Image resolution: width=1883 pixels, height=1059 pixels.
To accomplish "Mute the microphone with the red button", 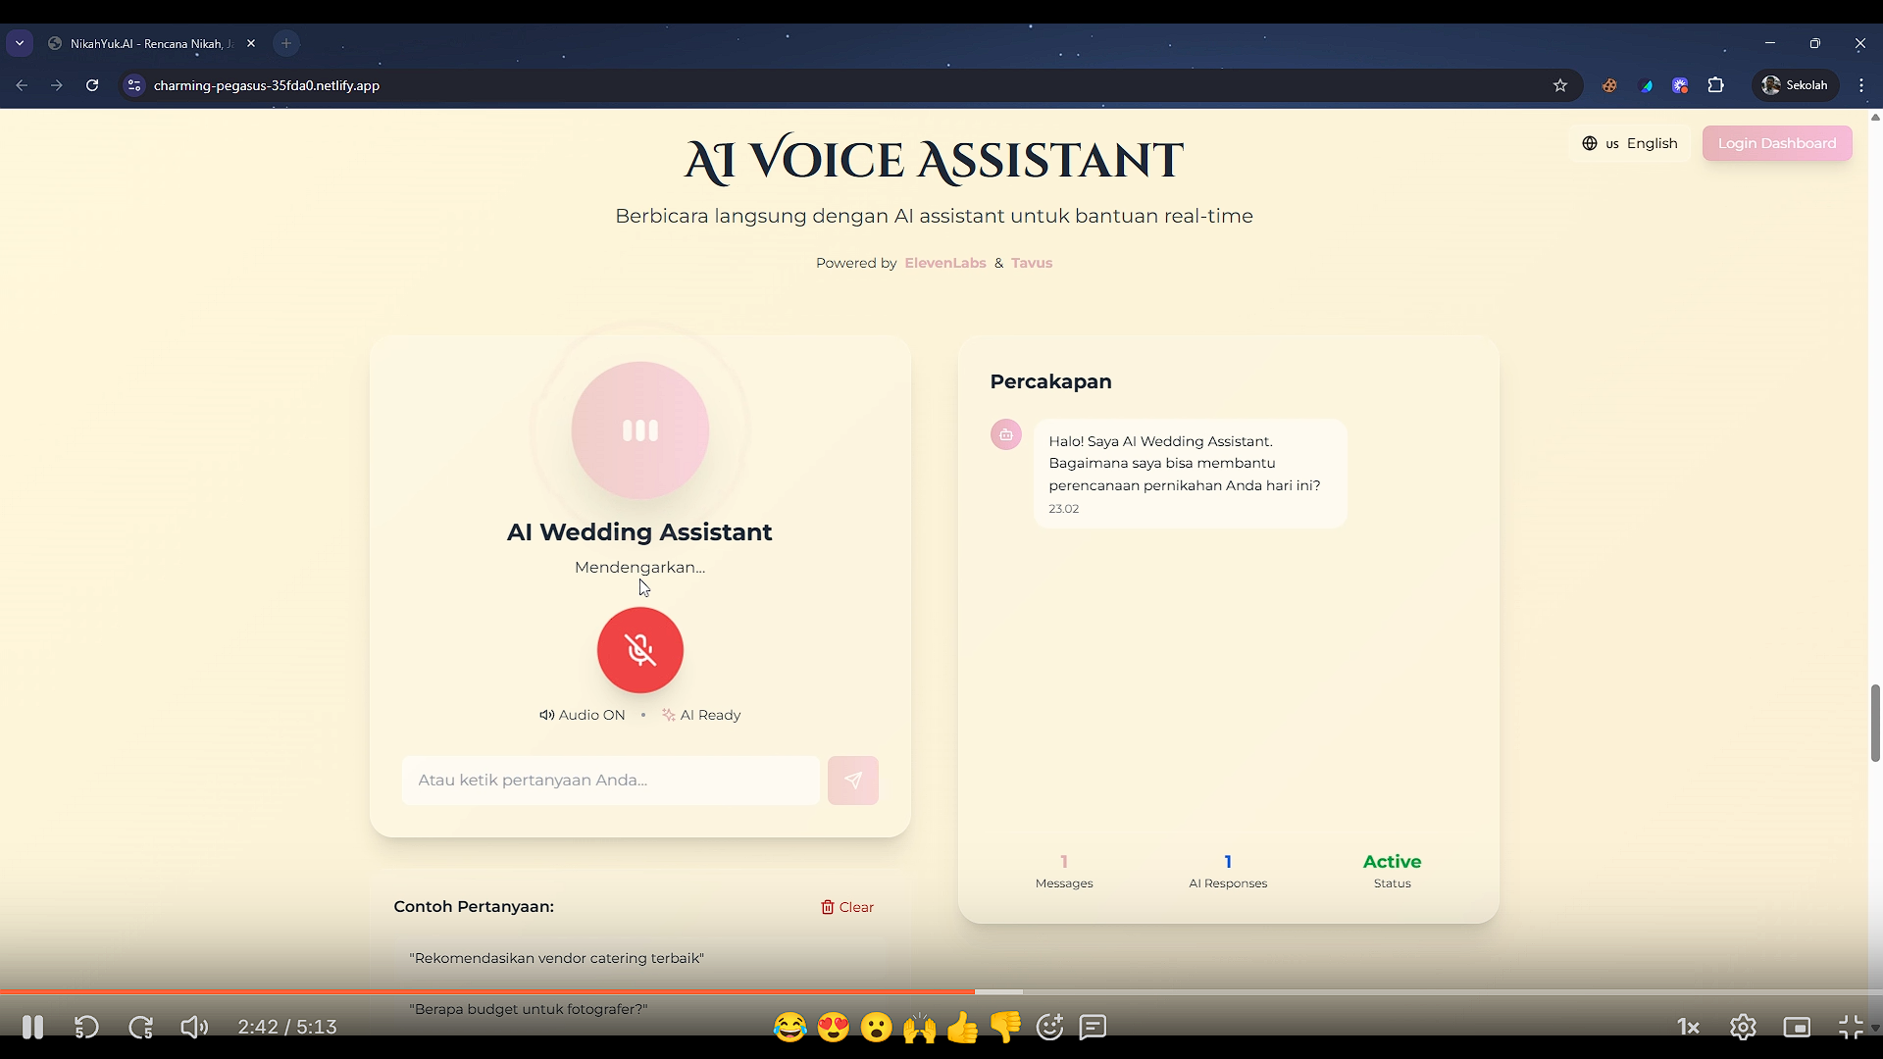I will (x=639, y=650).
